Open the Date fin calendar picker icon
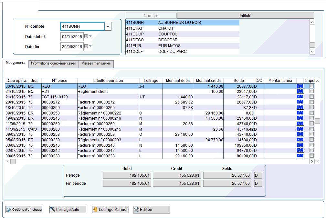This screenshot has height=218, width=326. point(86,46)
